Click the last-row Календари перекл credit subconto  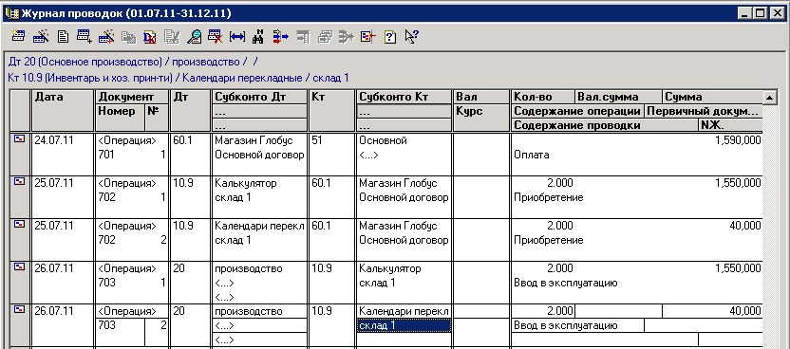tap(404, 311)
